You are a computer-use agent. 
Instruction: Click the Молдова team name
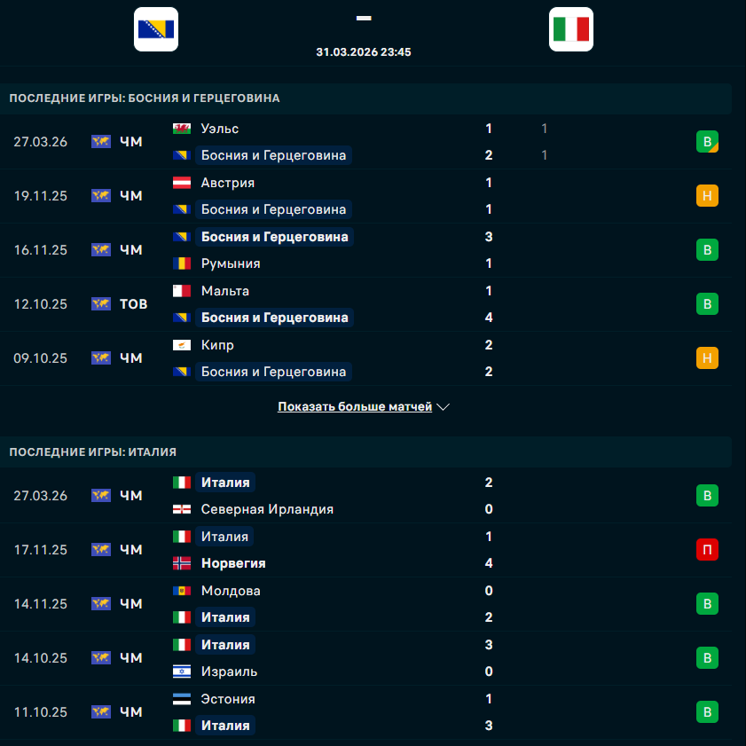pos(231,591)
